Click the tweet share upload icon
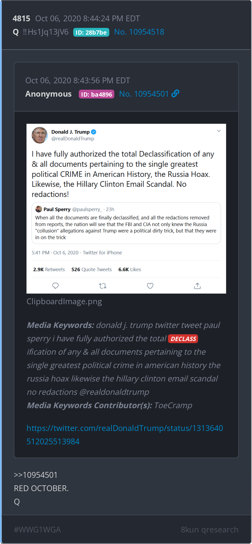 [197, 286]
